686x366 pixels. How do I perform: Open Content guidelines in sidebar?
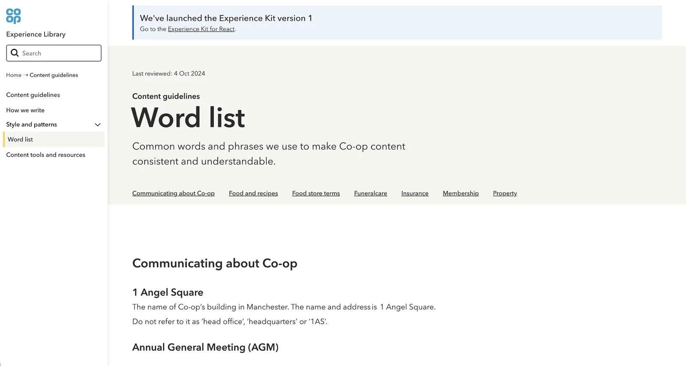(x=33, y=95)
